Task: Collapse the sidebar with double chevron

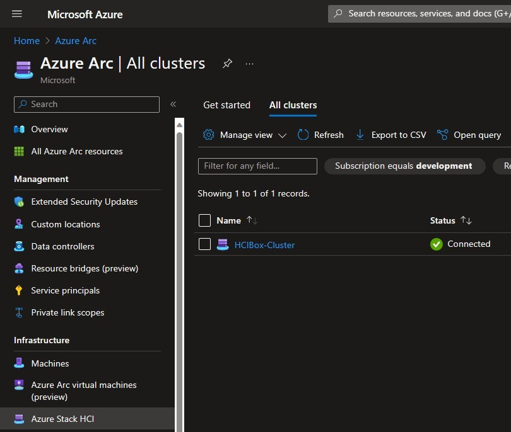Action: tap(173, 104)
